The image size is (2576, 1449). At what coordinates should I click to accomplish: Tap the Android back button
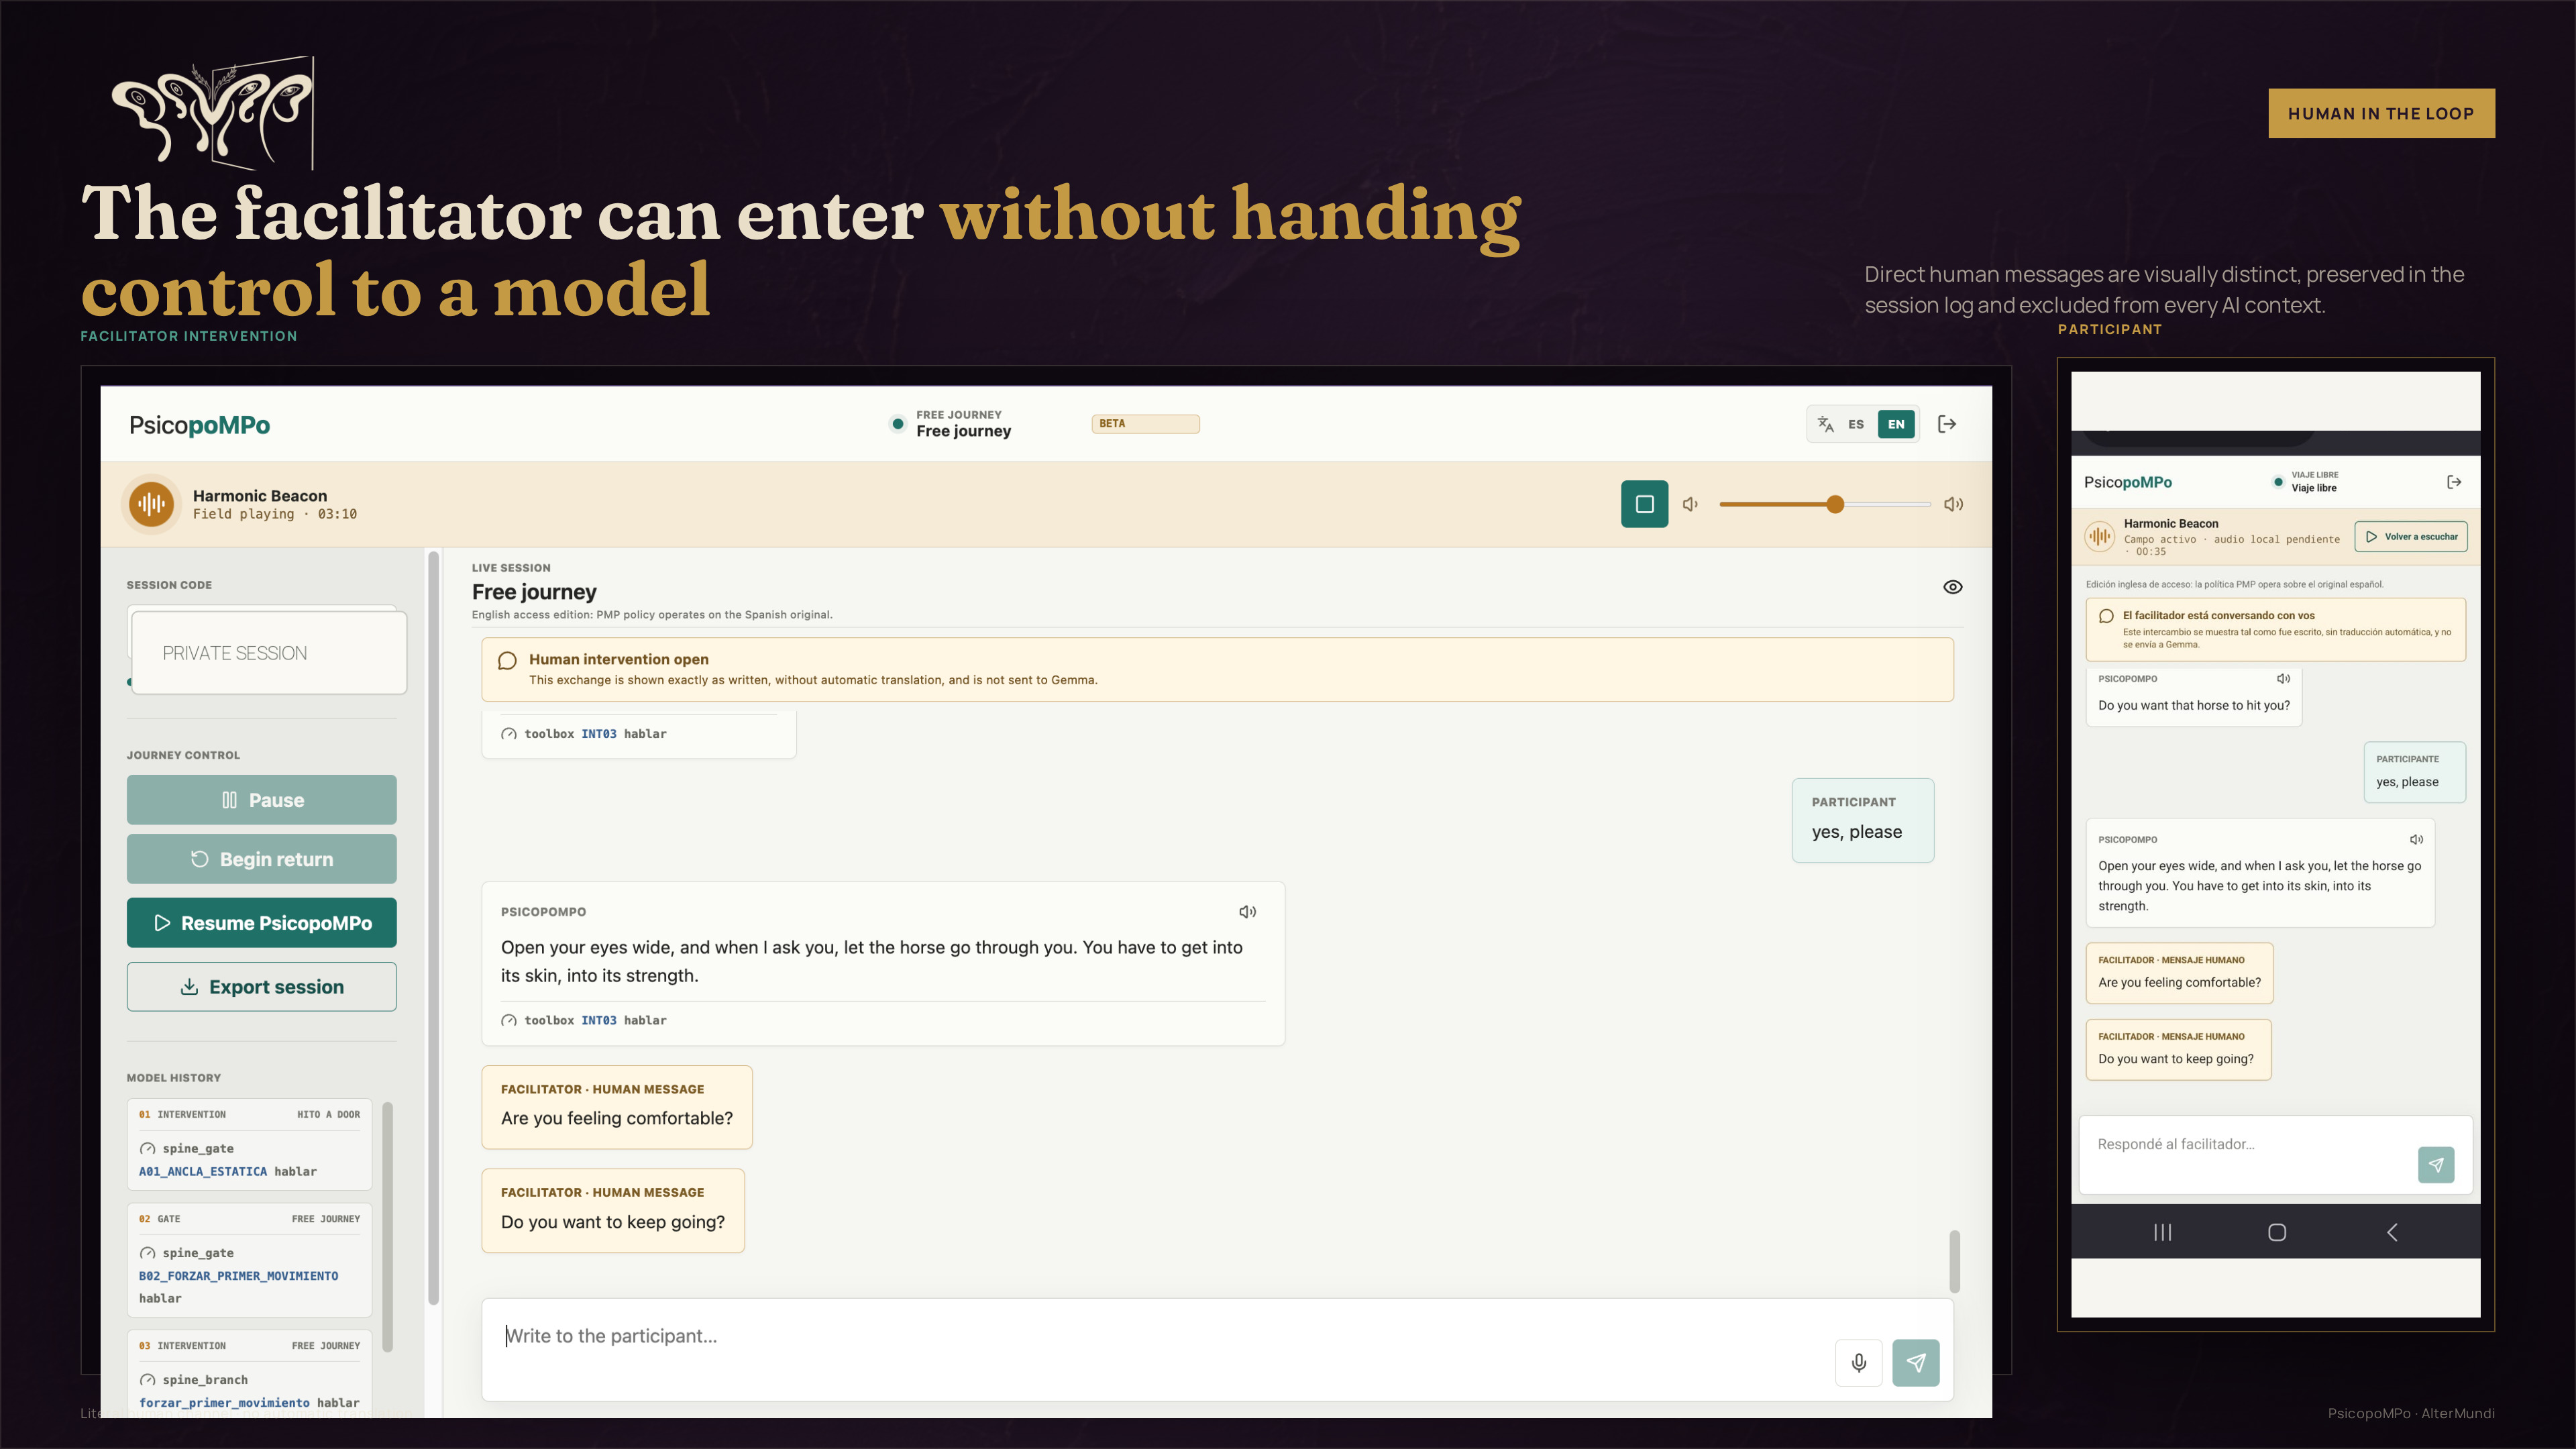click(x=2392, y=1232)
